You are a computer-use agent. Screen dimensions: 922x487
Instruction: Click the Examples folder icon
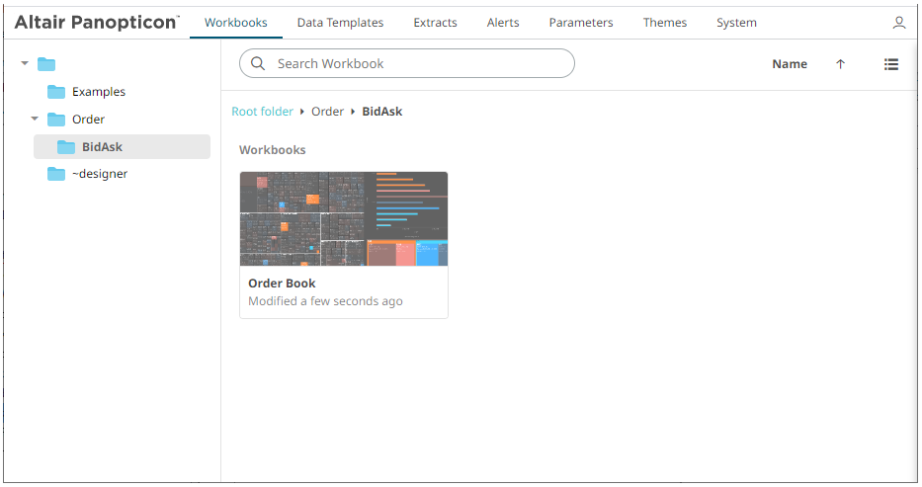click(x=56, y=92)
